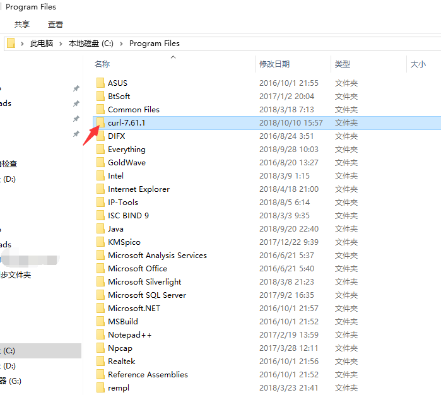This screenshot has height=395, width=441.
Task: Click the KMSpico folder icon
Action: (100, 242)
